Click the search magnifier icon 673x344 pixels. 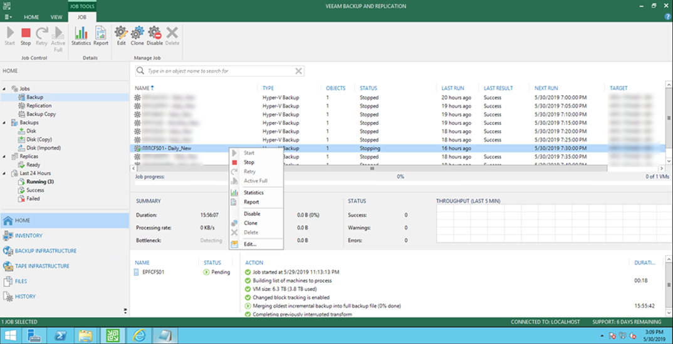(x=140, y=71)
